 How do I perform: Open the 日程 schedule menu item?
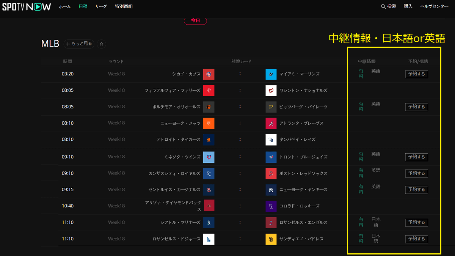[x=83, y=6]
